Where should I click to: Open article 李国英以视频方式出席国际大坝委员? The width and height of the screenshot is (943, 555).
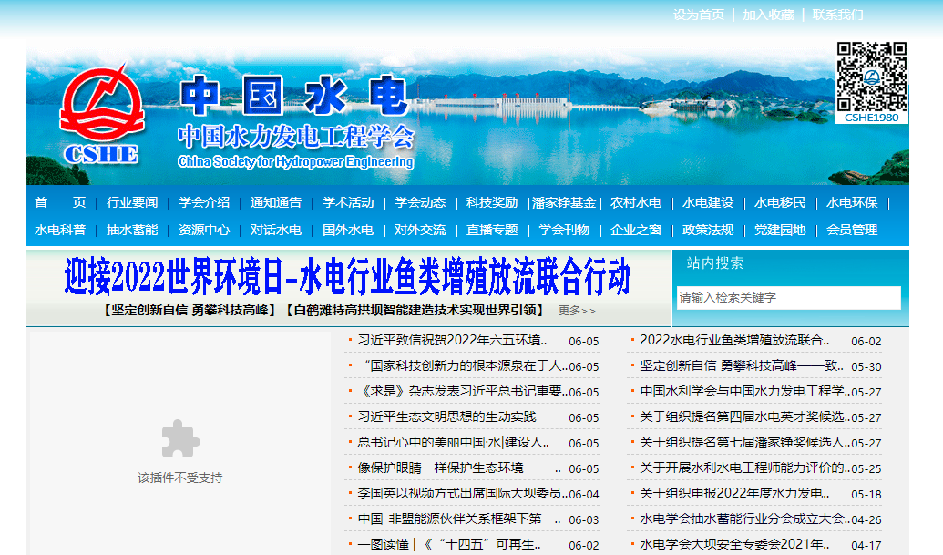point(463,494)
